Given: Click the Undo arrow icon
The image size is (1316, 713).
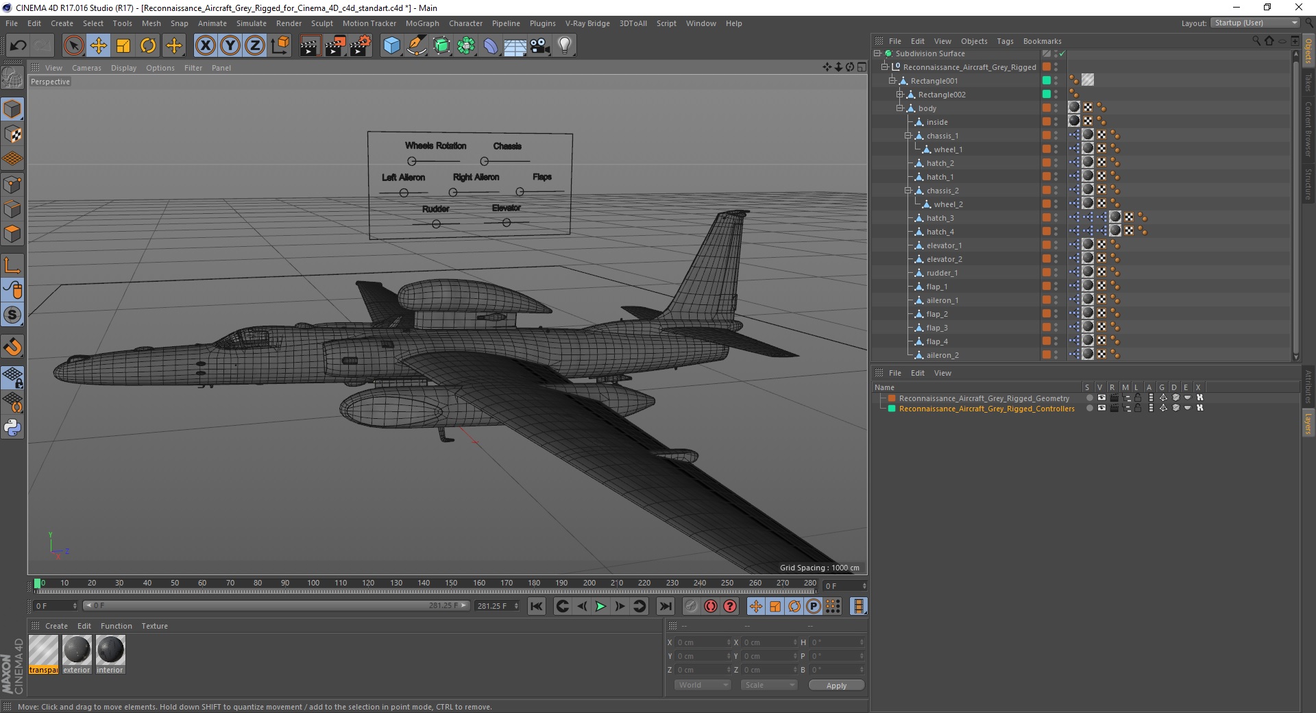Looking at the screenshot, I should (19, 46).
